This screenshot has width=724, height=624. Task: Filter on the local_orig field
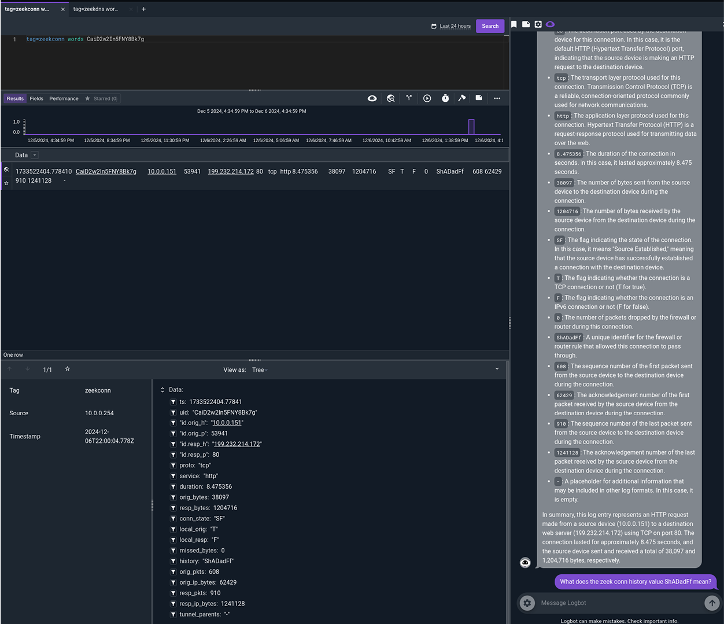pyautogui.click(x=173, y=529)
